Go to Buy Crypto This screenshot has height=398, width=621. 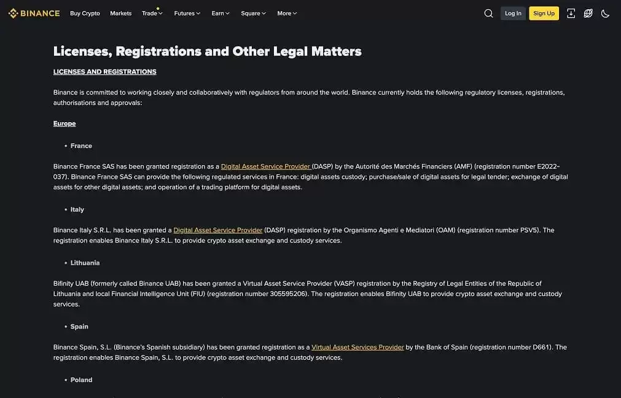(x=85, y=14)
